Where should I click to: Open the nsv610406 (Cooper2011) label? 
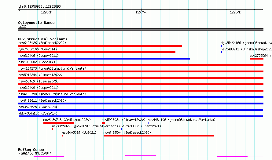pyautogui.click(x=39, y=56)
